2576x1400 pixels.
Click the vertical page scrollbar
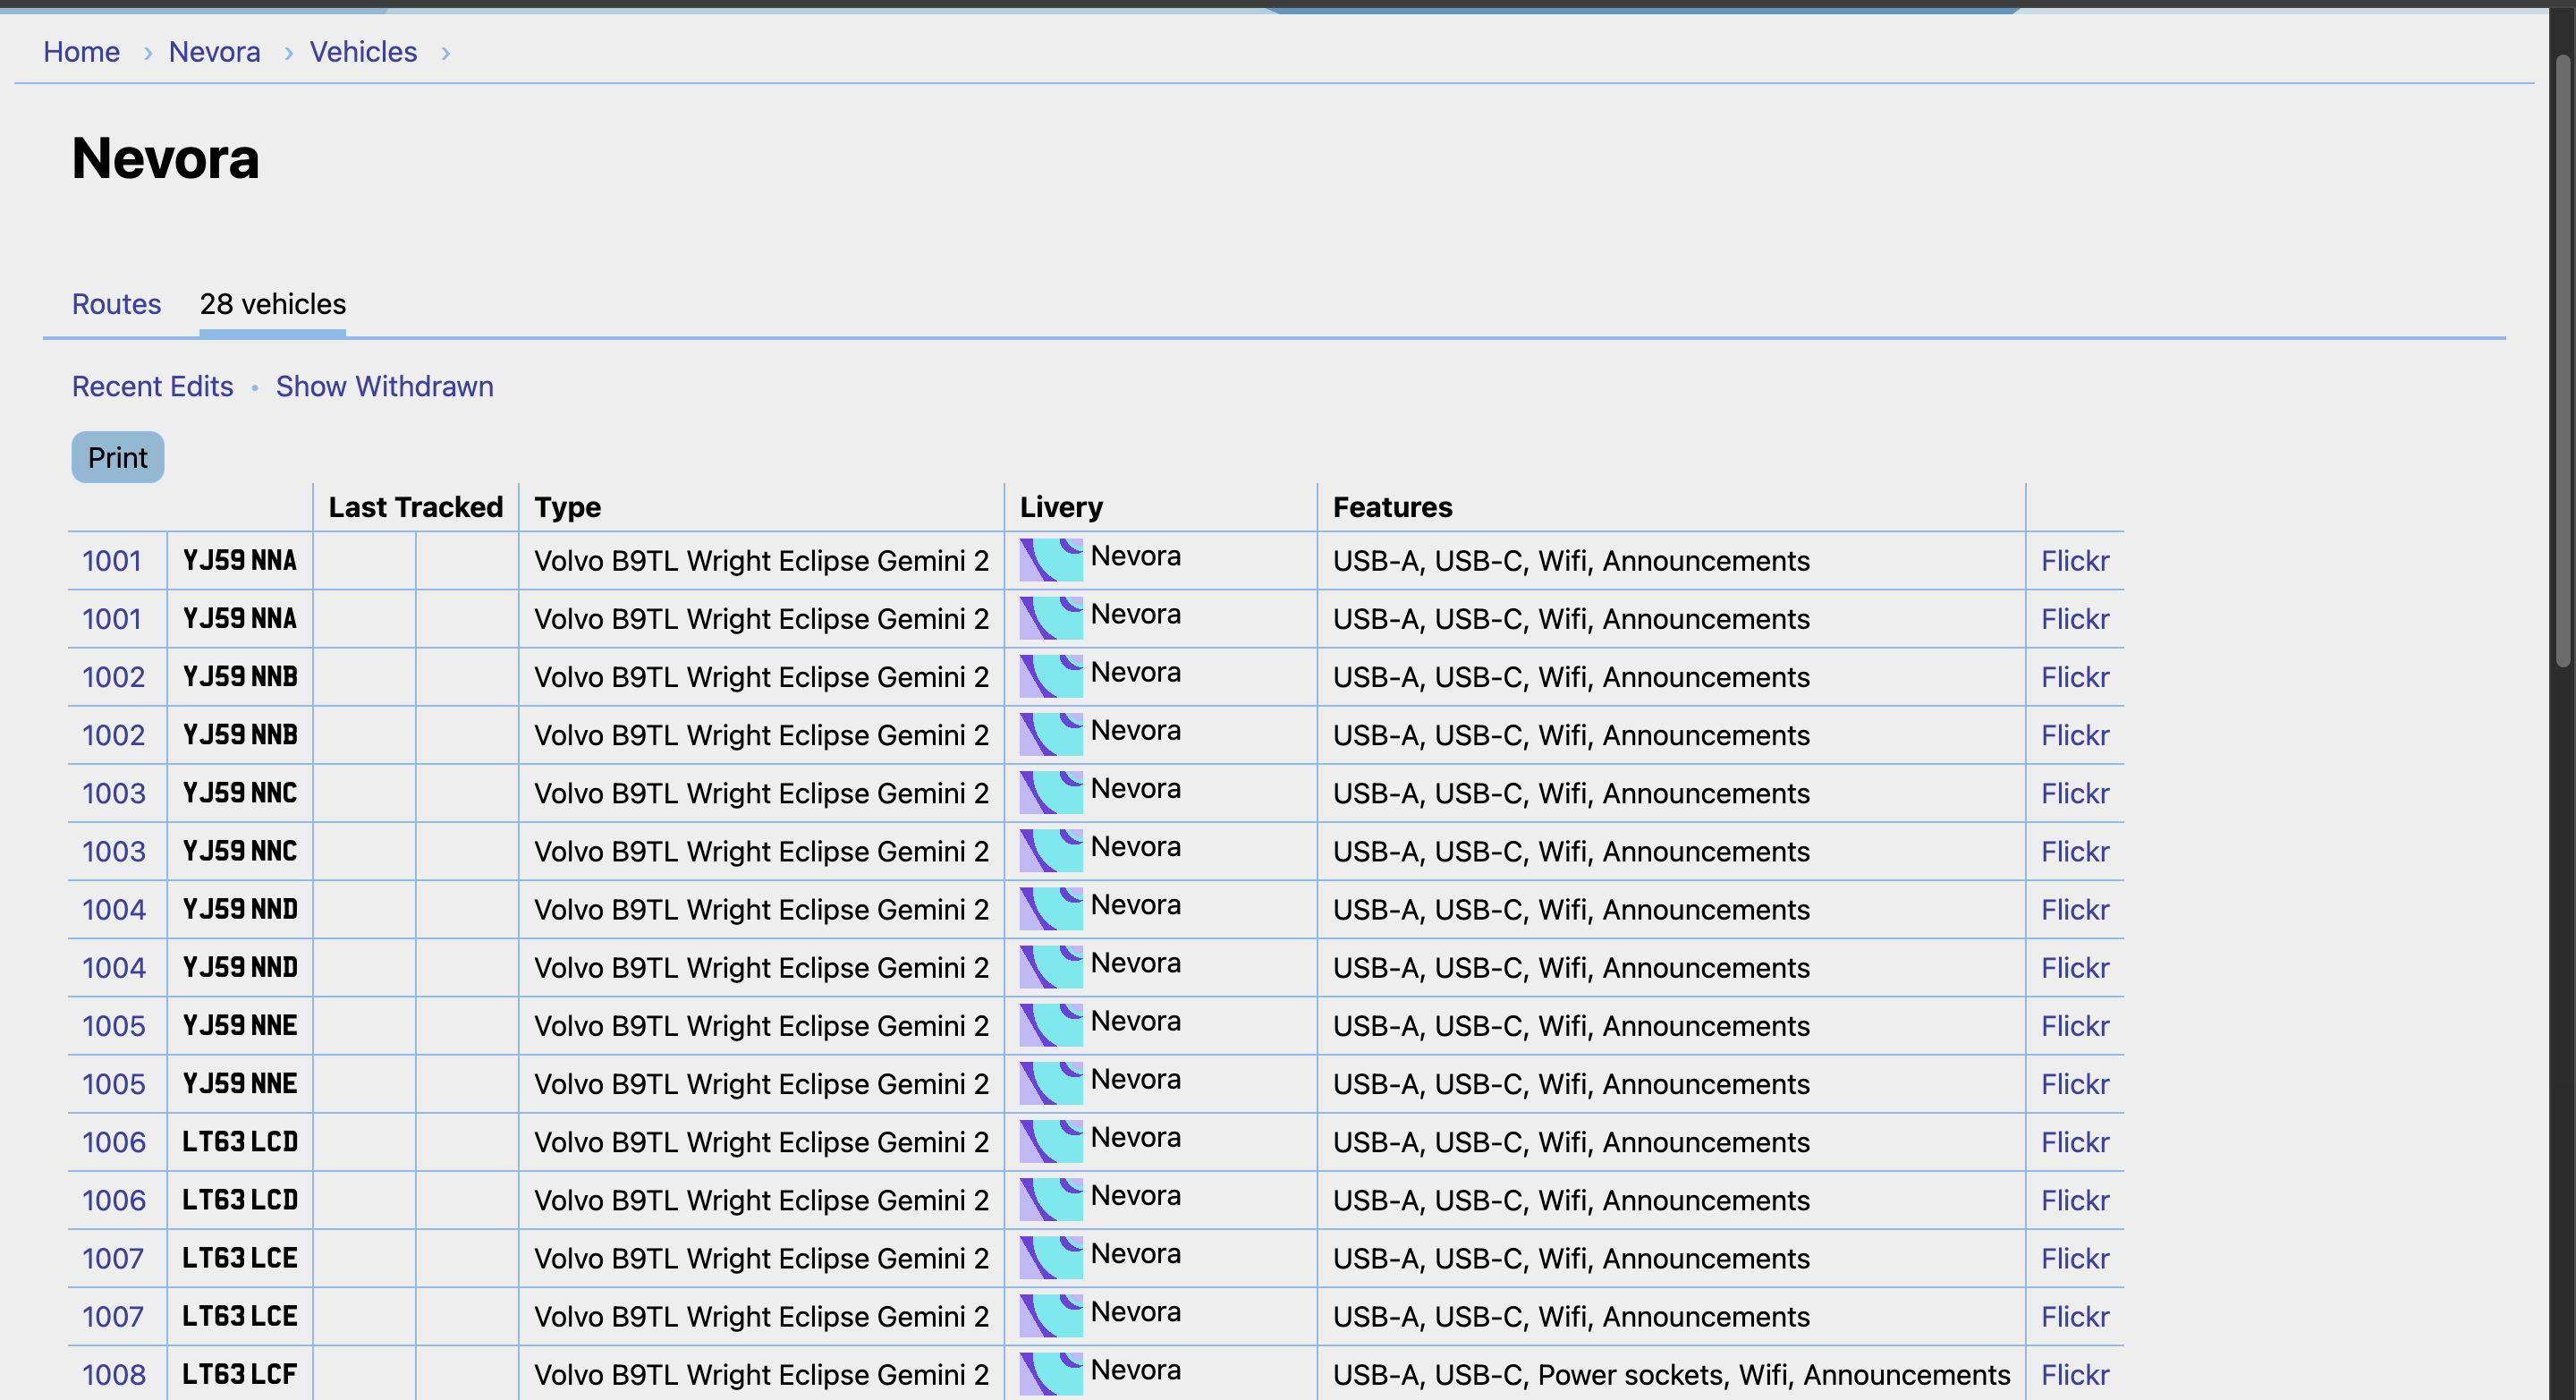(2562, 360)
